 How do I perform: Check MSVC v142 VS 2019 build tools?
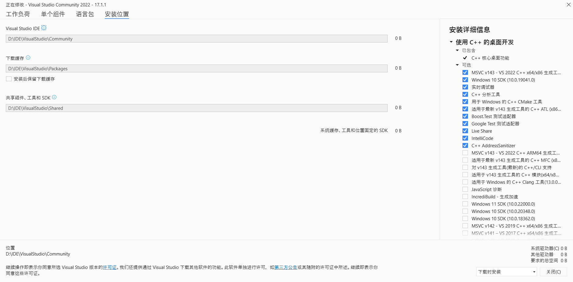click(x=465, y=226)
